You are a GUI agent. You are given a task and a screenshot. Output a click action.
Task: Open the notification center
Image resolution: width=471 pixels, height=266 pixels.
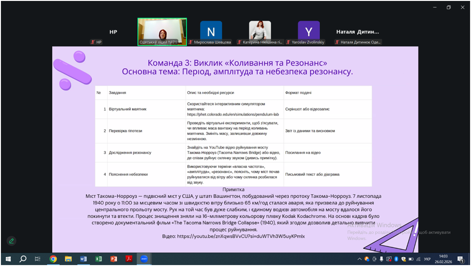(x=461, y=259)
